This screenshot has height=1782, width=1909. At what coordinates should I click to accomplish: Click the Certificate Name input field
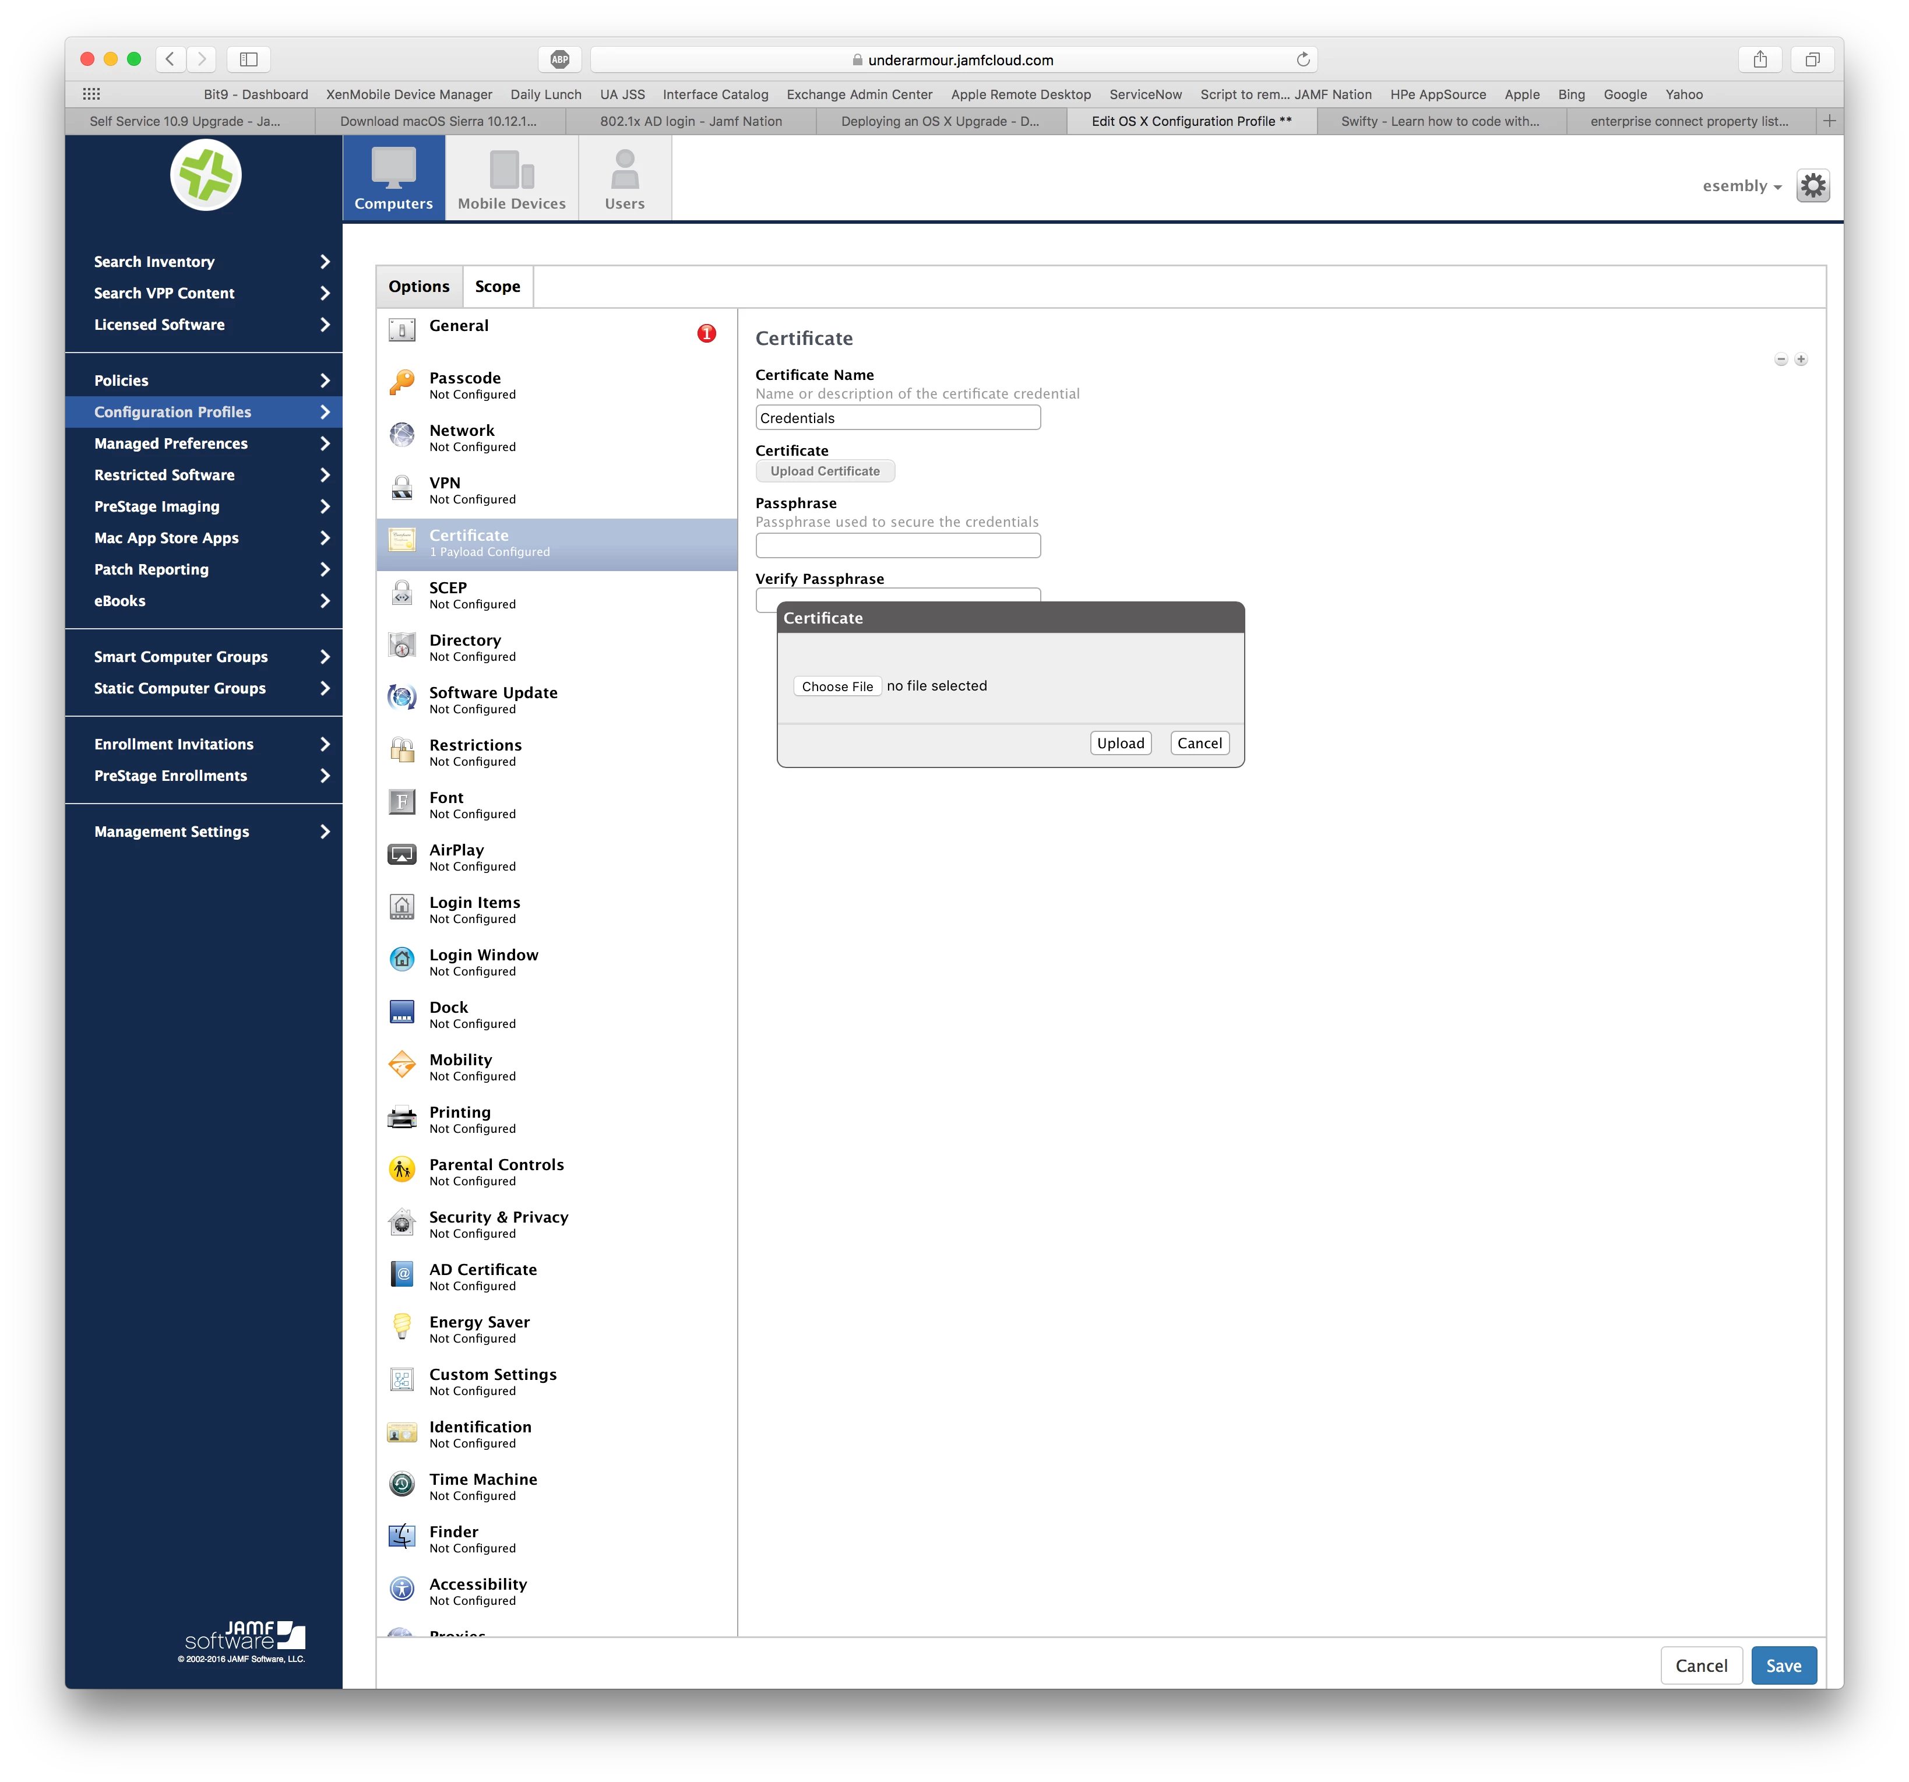897,418
